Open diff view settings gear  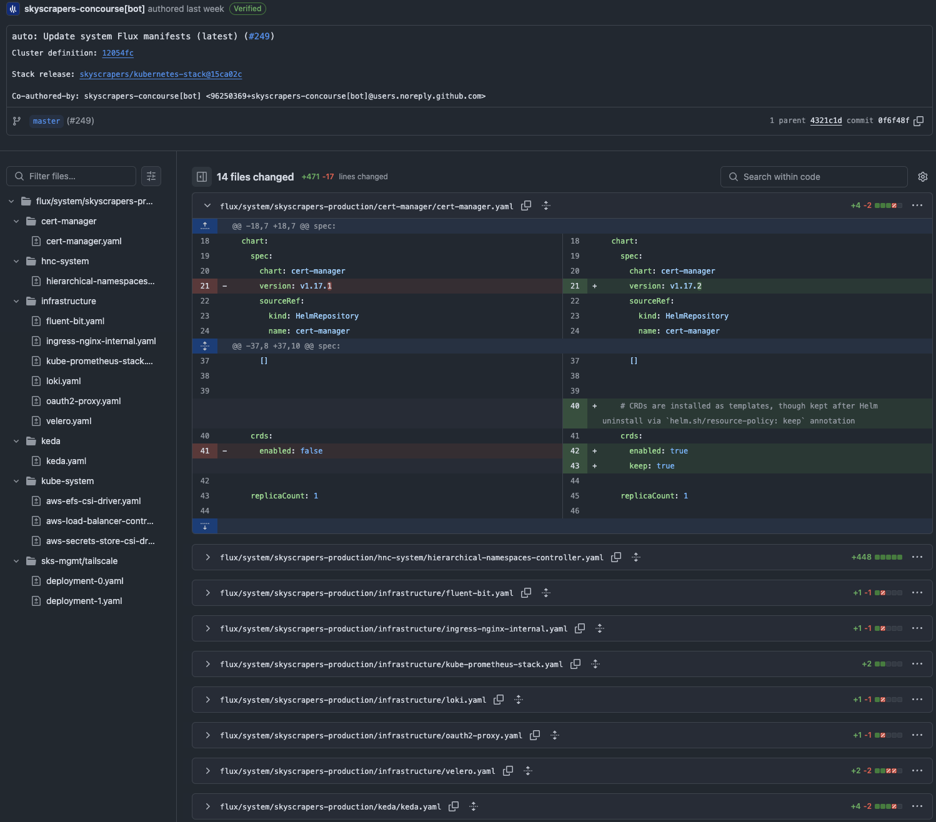click(922, 177)
